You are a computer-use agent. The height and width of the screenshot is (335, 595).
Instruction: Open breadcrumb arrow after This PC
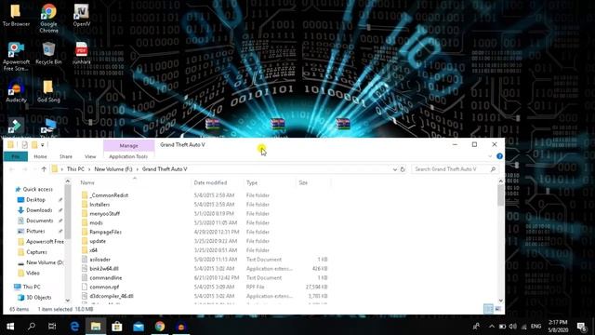(x=89, y=169)
